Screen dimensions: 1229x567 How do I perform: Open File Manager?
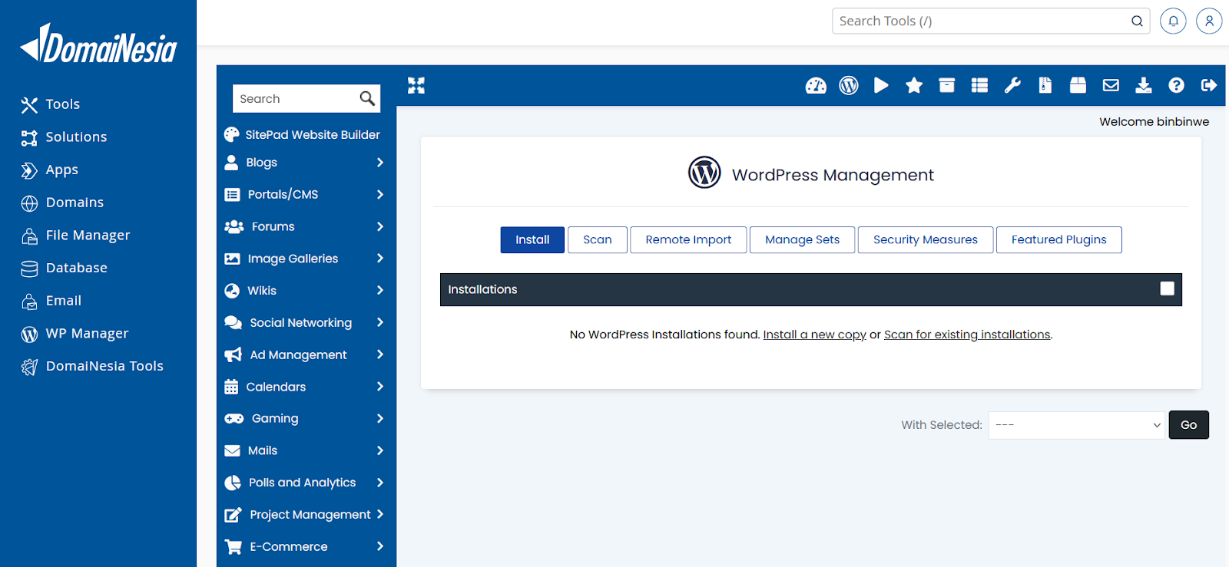point(75,236)
